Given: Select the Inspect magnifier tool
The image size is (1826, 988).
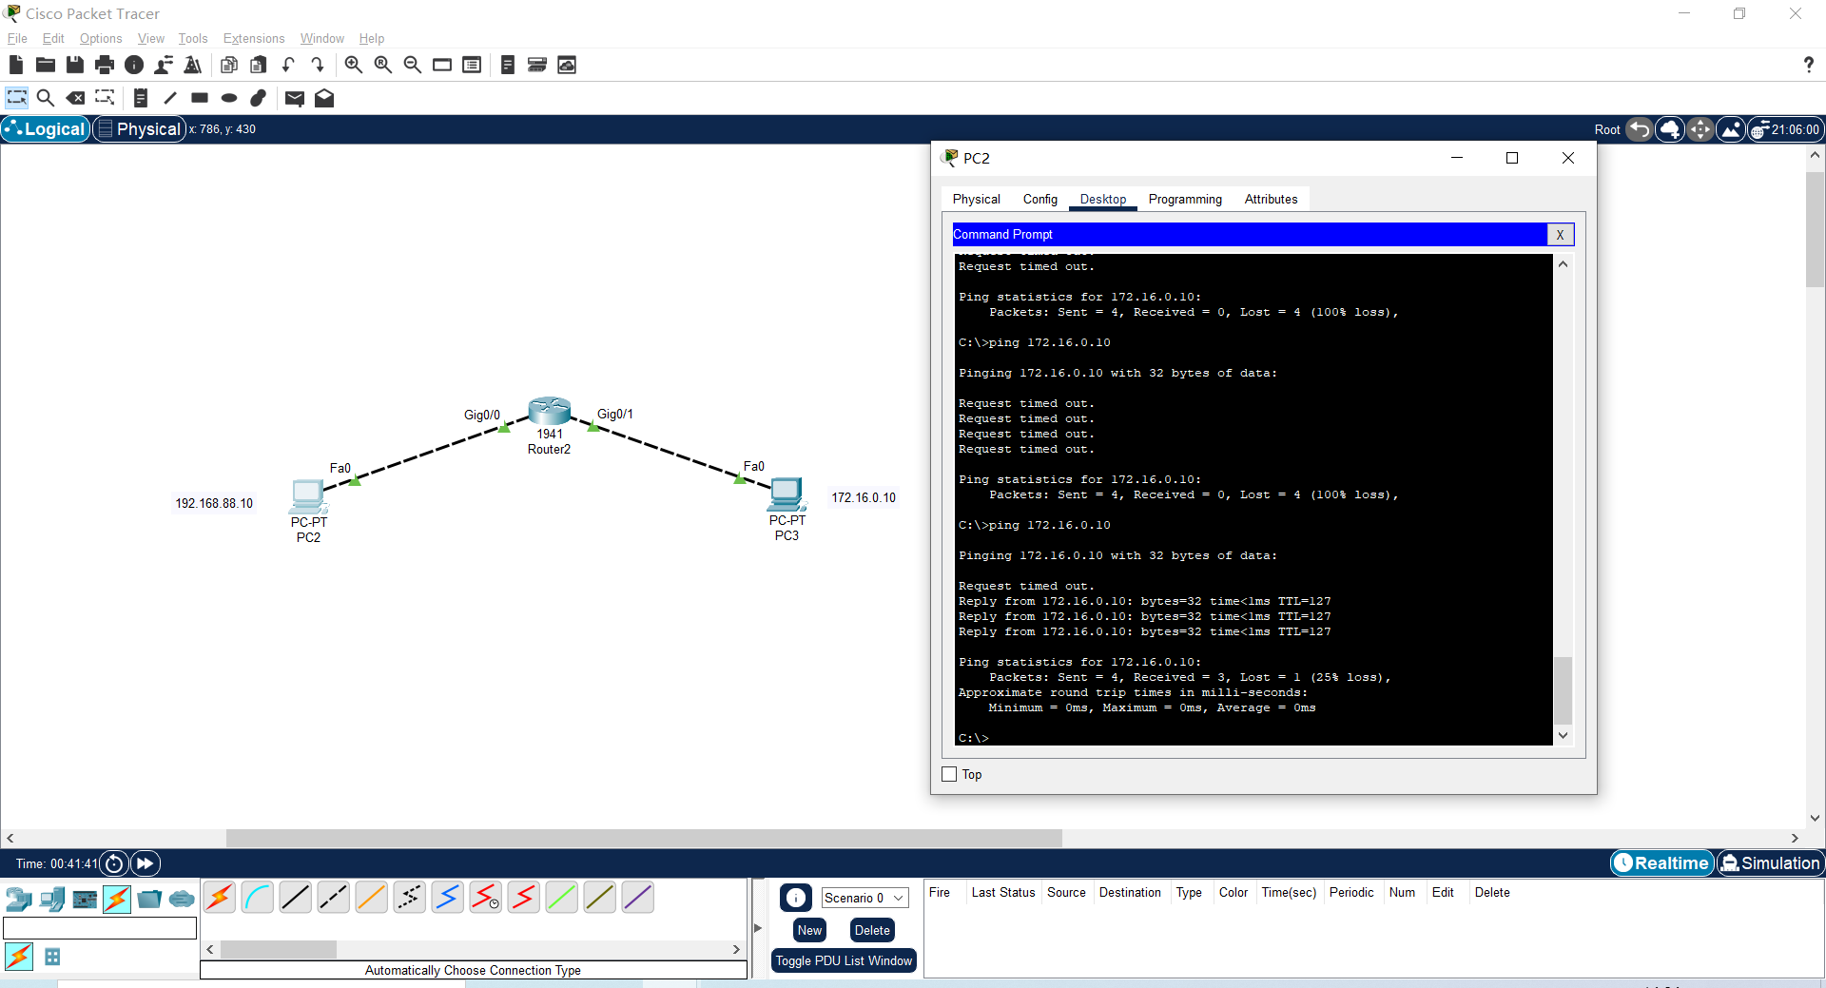Looking at the screenshot, I should coord(45,98).
